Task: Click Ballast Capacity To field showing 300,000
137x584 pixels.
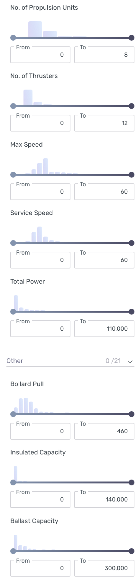Action: 104,568
